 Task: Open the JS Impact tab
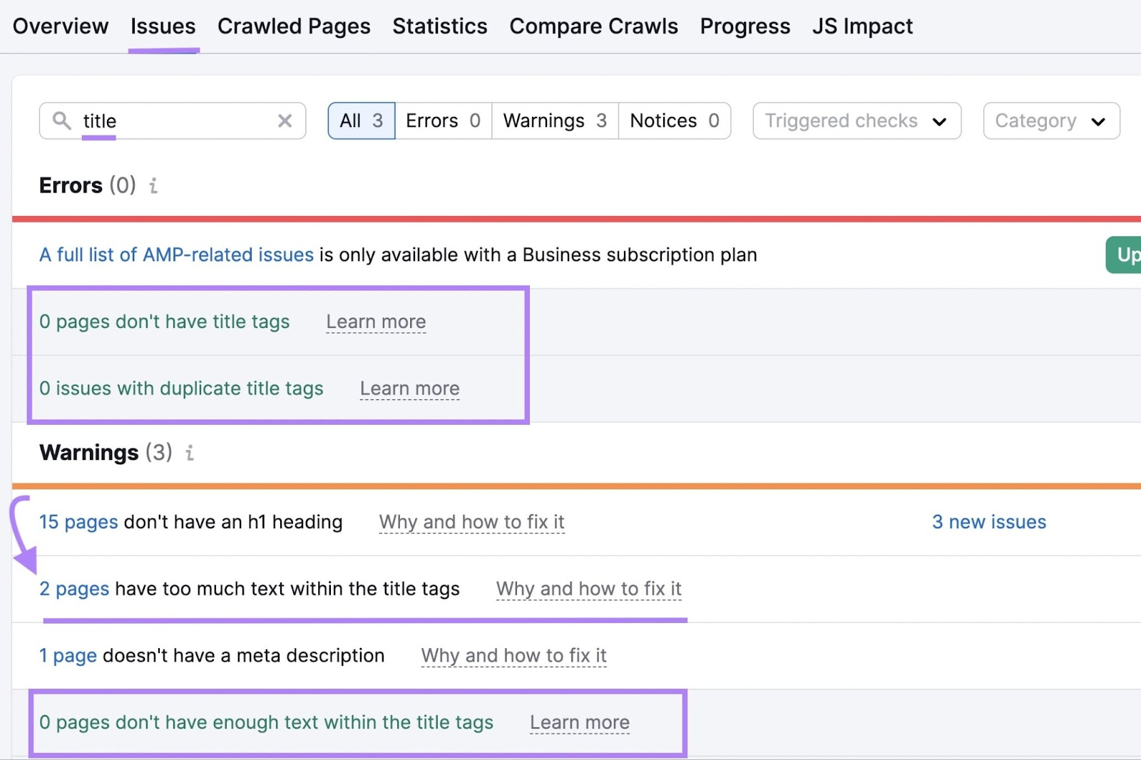tap(862, 26)
